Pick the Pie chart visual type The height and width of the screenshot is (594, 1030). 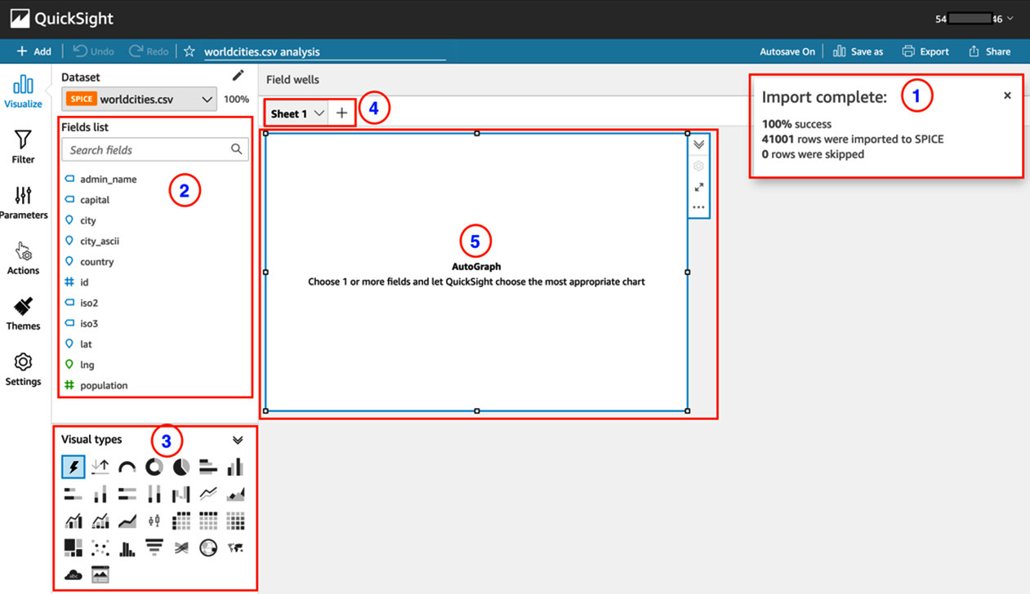coord(181,467)
